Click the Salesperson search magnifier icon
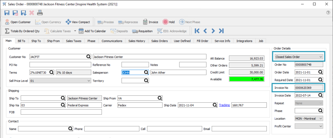Image resolution: width=333 pixels, height=138 pixels. 146,72
